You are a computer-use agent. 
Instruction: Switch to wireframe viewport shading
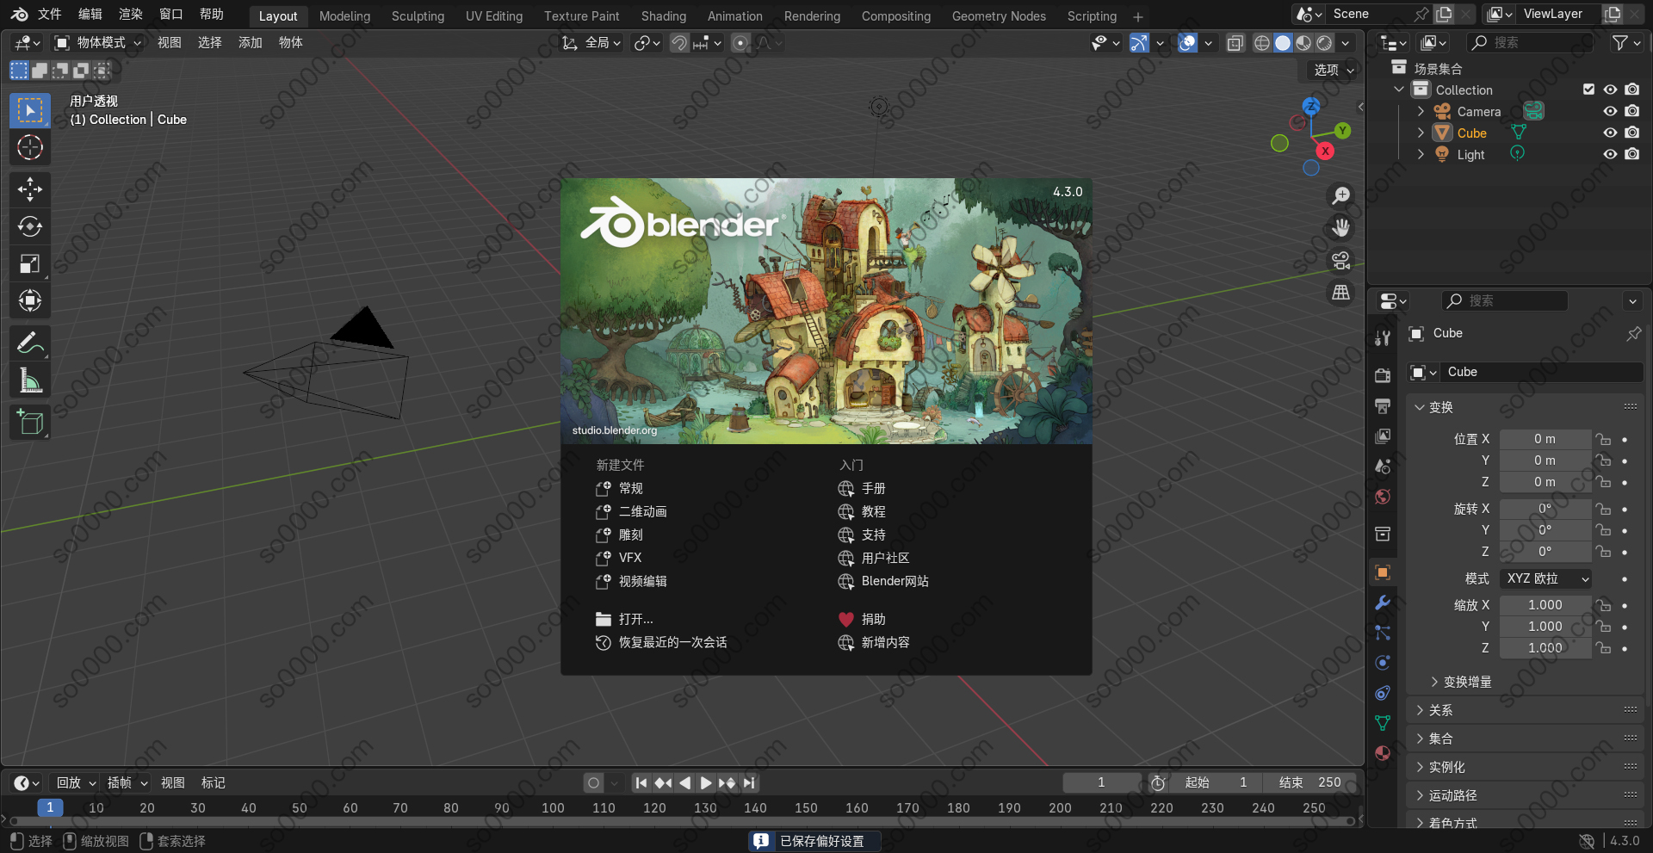tap(1262, 42)
